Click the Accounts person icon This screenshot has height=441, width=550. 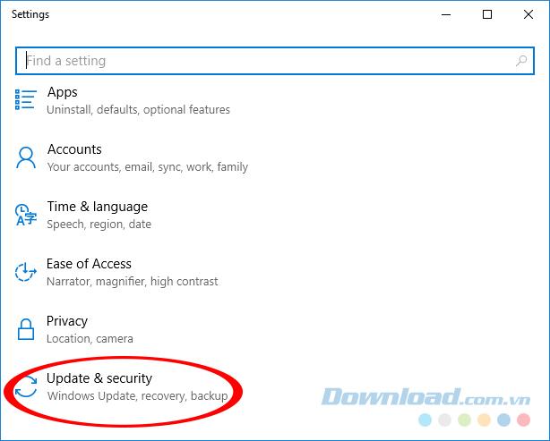pos(26,158)
